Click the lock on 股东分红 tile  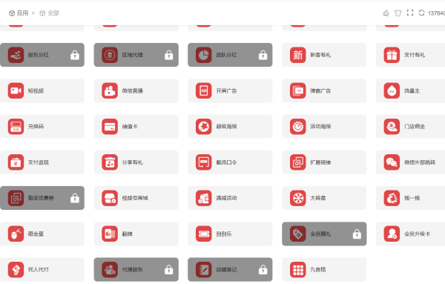[x=75, y=55]
